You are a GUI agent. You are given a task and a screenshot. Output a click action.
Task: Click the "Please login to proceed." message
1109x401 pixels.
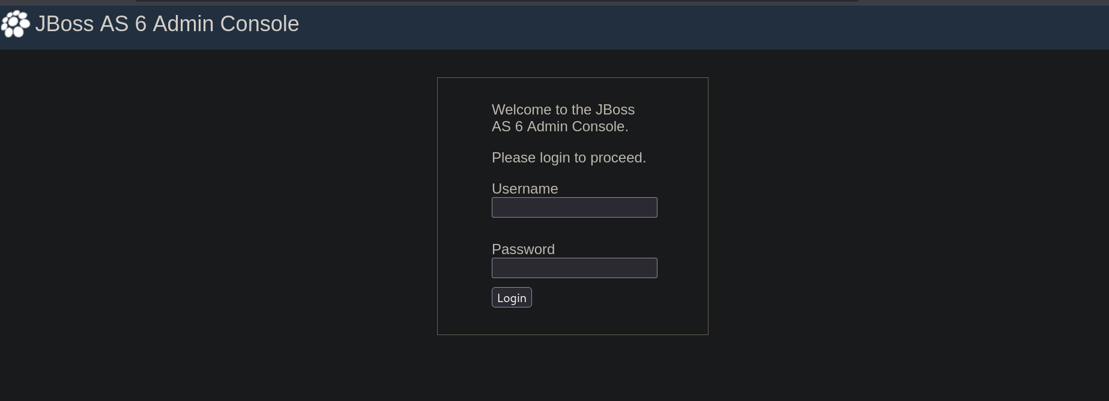click(568, 158)
